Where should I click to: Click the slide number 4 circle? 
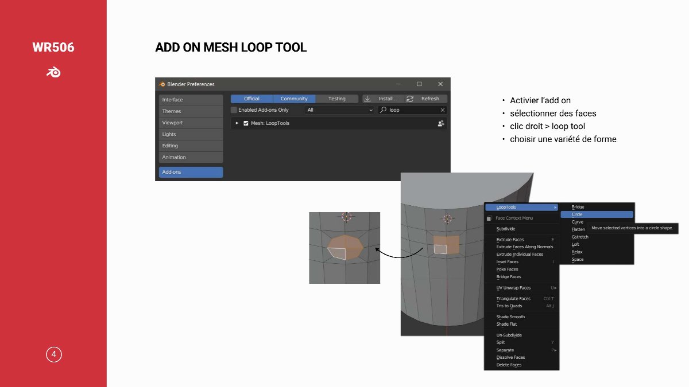coord(54,355)
